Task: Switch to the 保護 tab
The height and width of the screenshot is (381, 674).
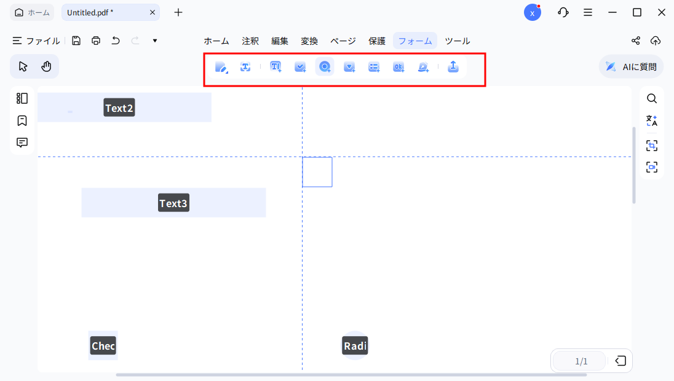Action: [x=377, y=41]
